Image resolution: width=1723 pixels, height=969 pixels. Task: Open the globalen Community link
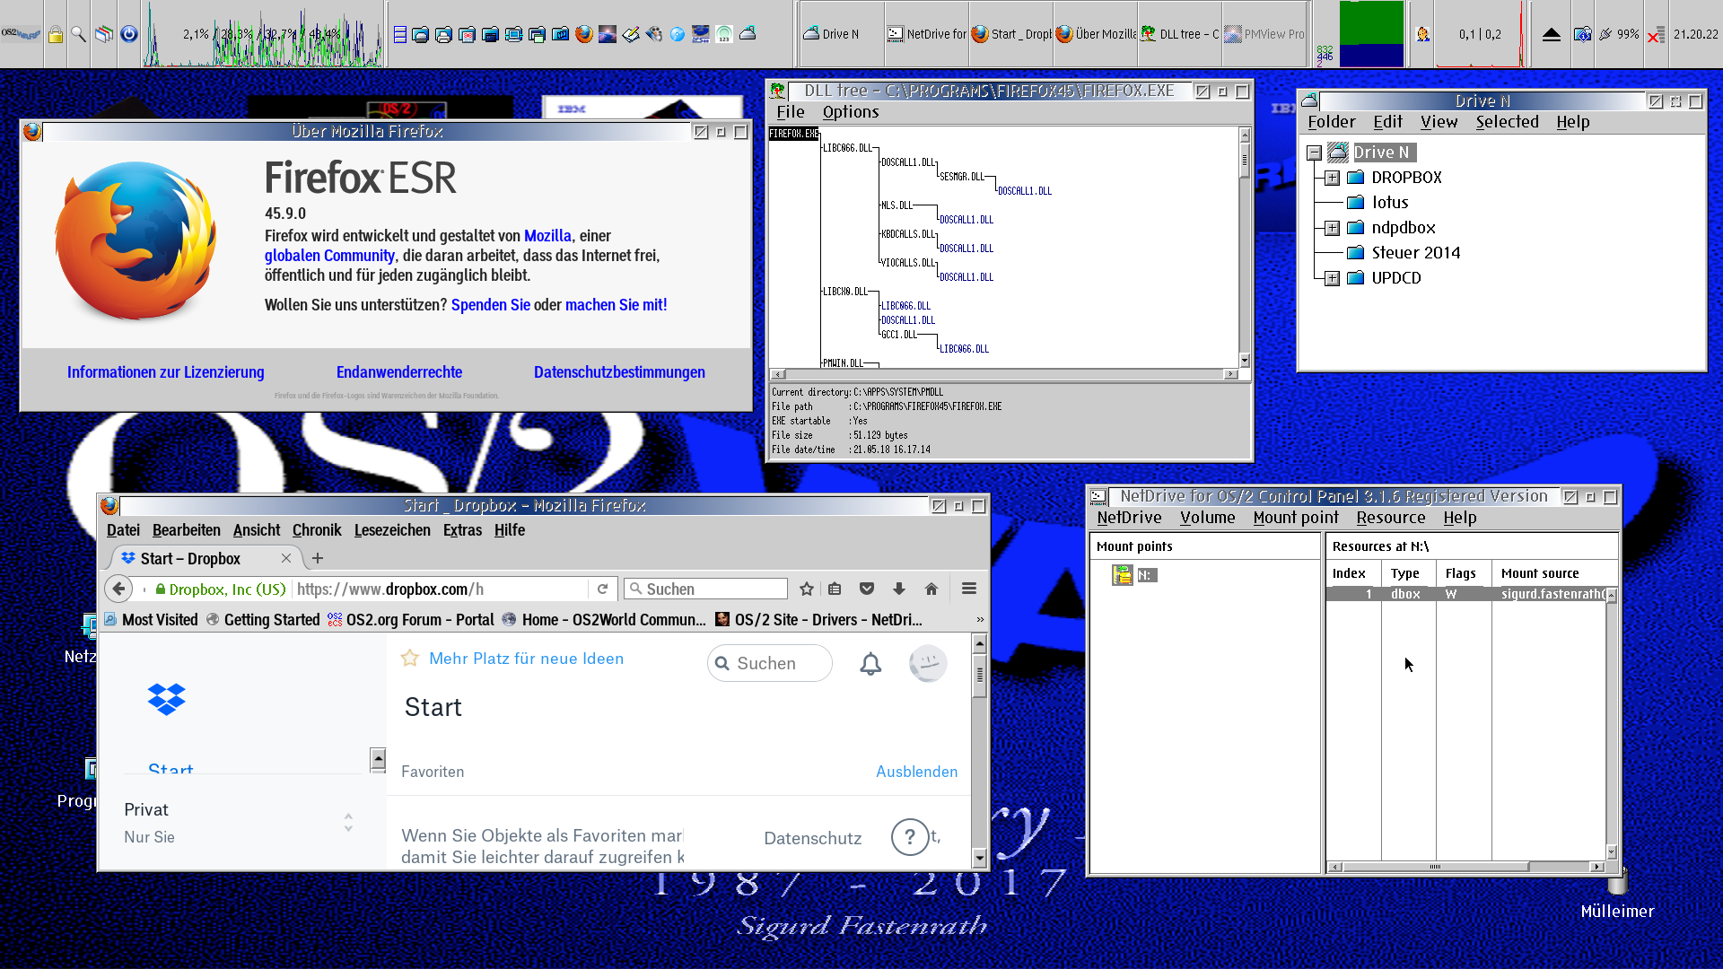[329, 256]
